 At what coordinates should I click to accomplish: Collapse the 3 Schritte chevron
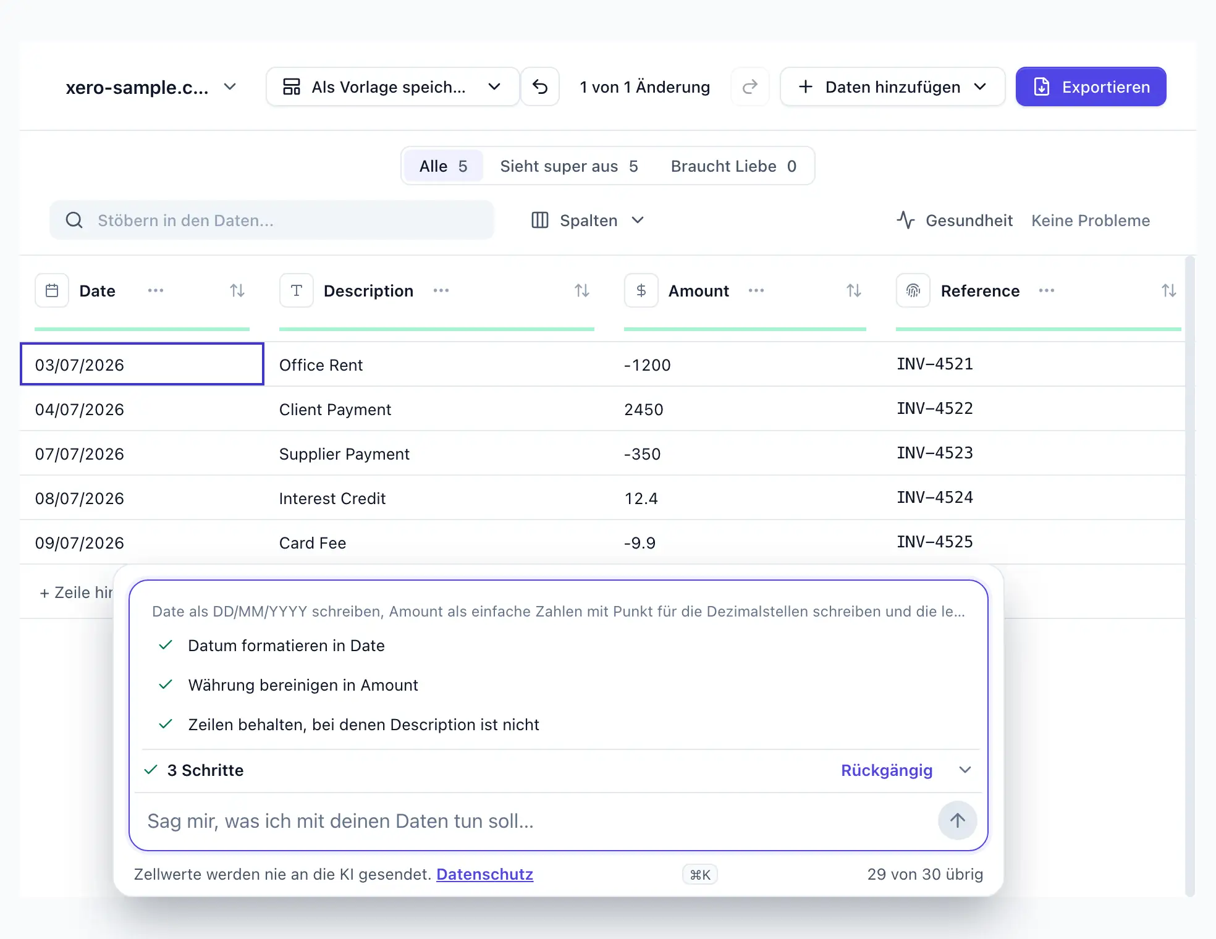pyautogui.click(x=965, y=770)
